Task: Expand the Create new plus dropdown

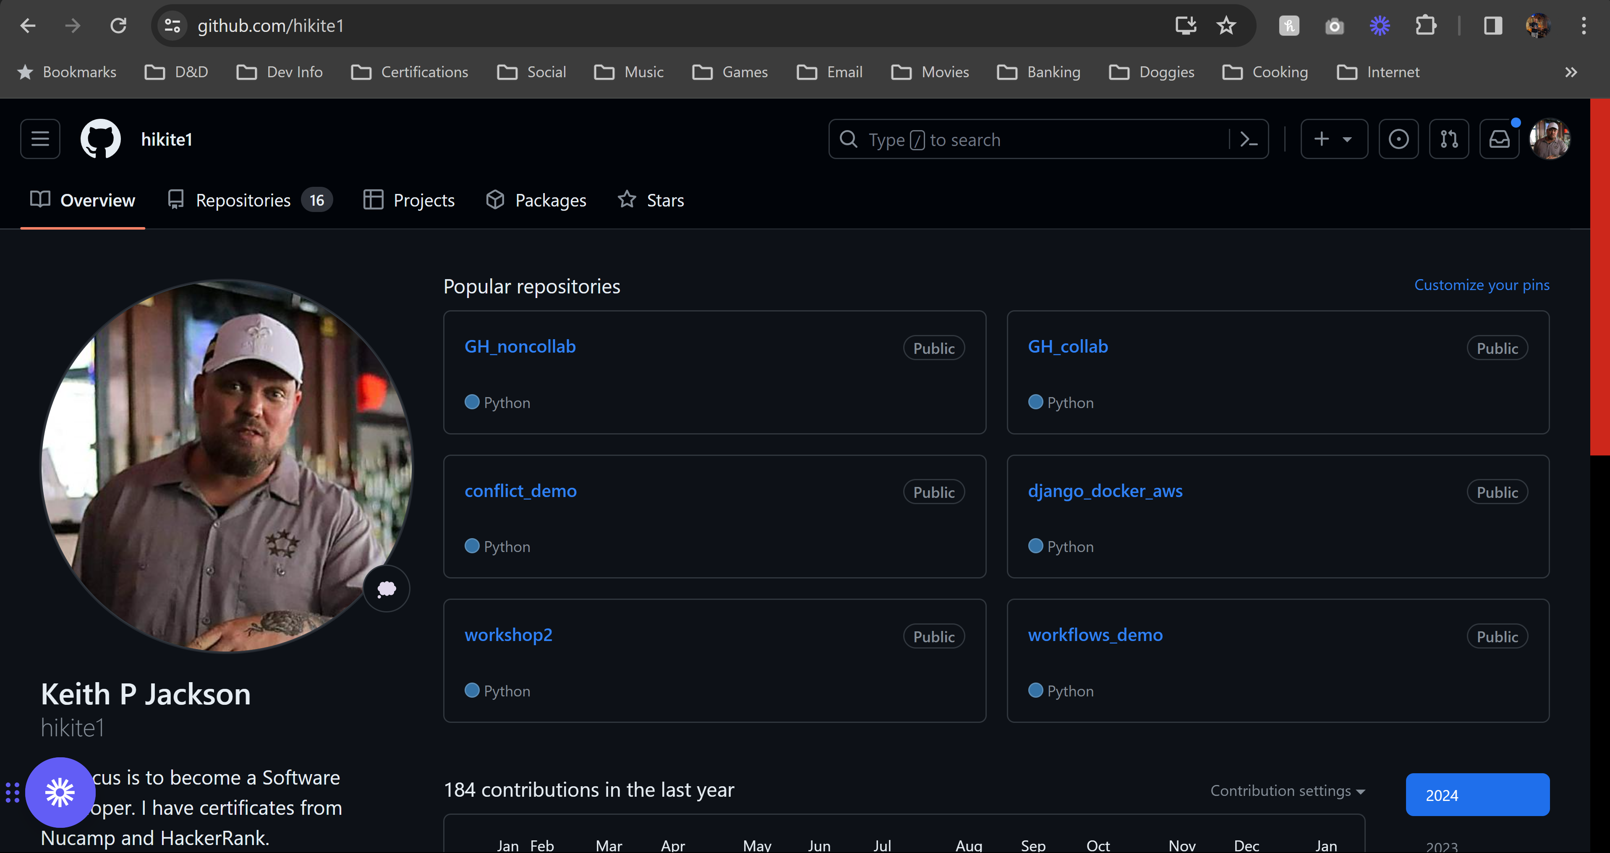Action: point(1334,139)
